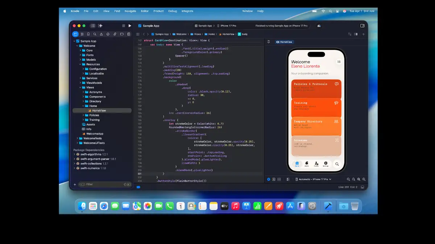
Task: Toggle the right inspector panel
Action: click(x=362, y=26)
